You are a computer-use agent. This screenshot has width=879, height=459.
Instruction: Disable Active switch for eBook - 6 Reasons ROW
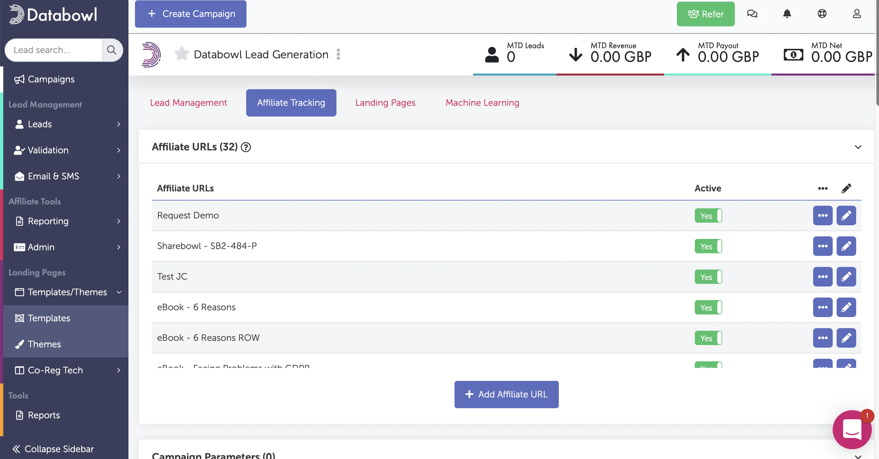click(708, 338)
